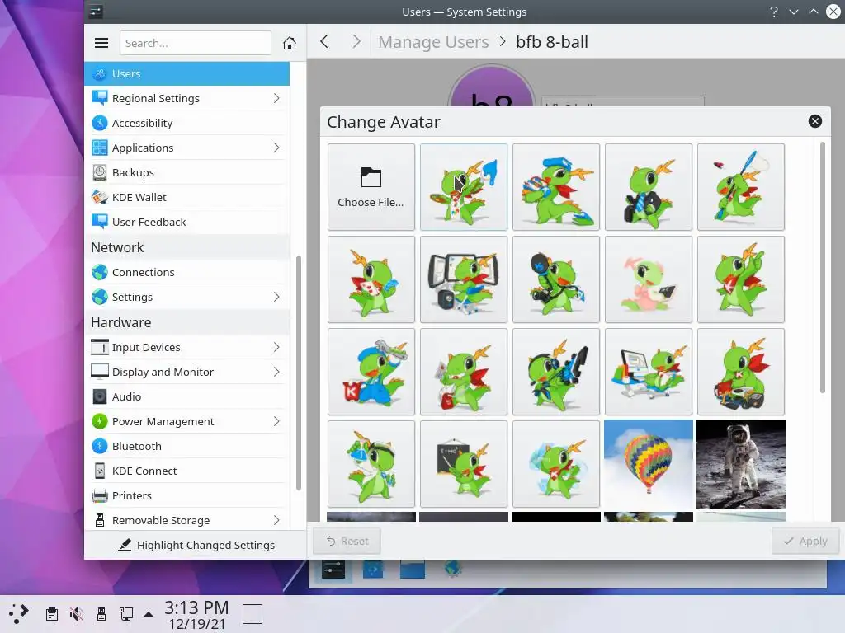The height and width of the screenshot is (633, 845).
Task: Click the sidebar vertical scrollbar
Action: tap(298, 373)
